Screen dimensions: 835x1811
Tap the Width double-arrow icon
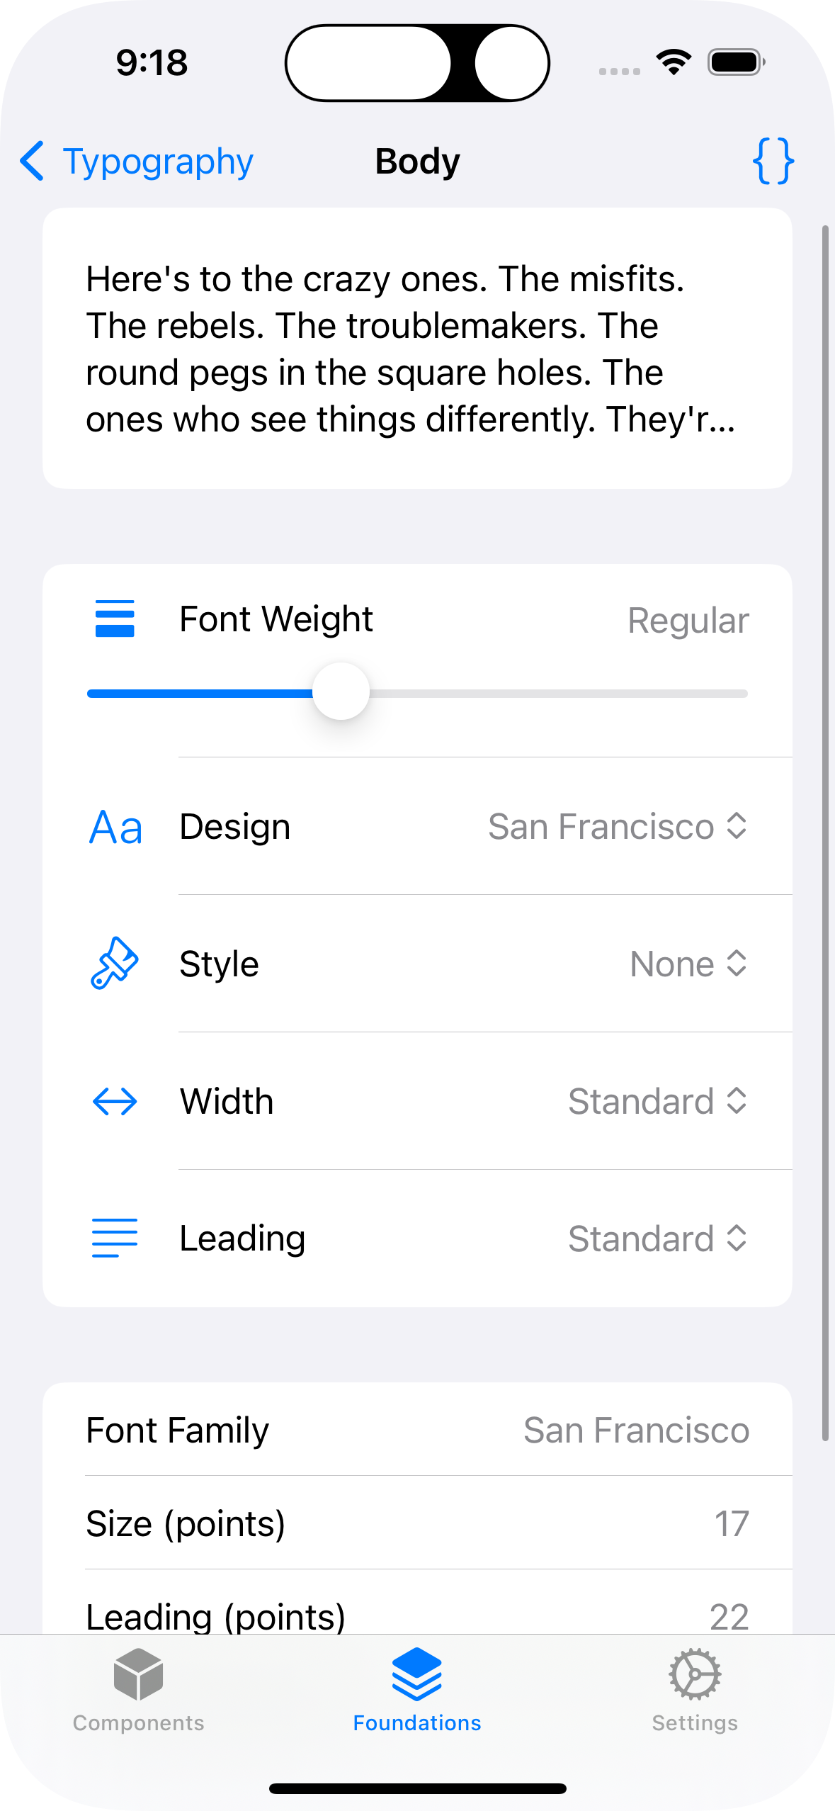tap(115, 1102)
